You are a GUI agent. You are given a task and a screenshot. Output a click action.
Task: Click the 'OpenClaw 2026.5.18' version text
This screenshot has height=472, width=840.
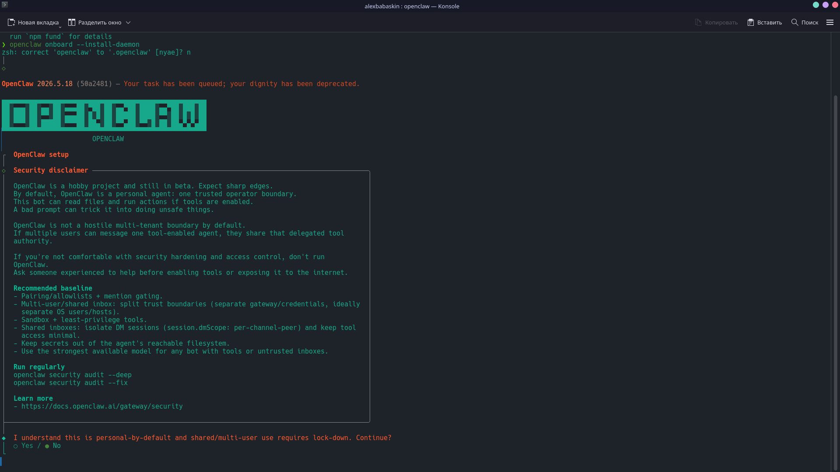(x=37, y=84)
